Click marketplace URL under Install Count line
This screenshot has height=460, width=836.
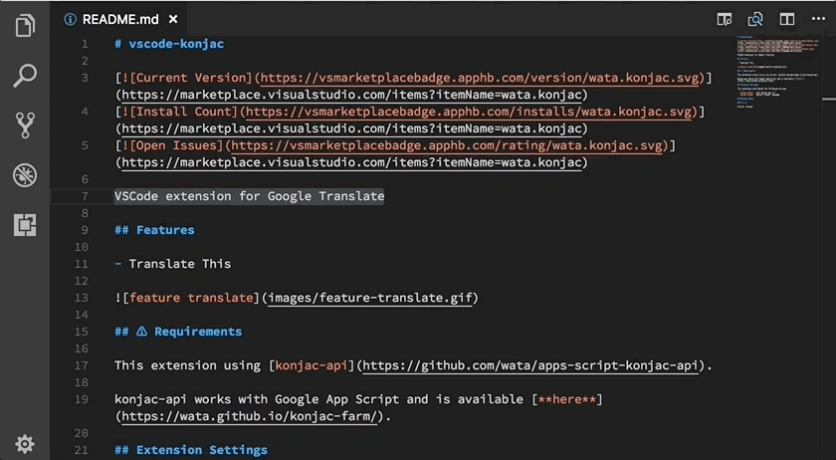pos(352,128)
